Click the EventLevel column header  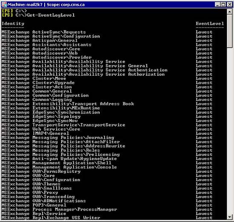click(210, 23)
